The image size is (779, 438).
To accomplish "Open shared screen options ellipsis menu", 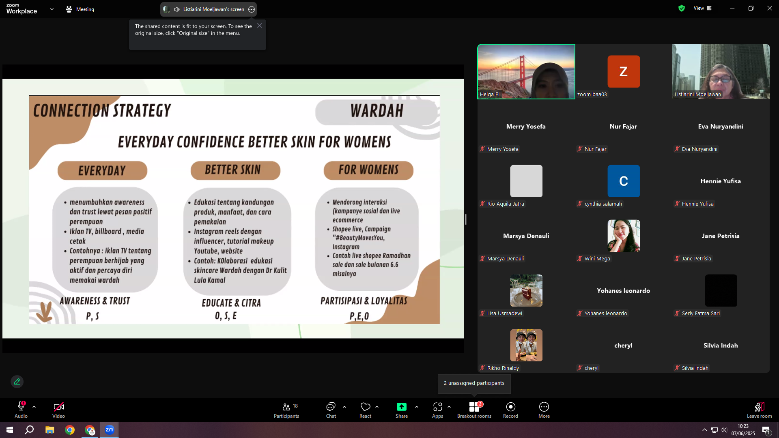I will point(252,9).
